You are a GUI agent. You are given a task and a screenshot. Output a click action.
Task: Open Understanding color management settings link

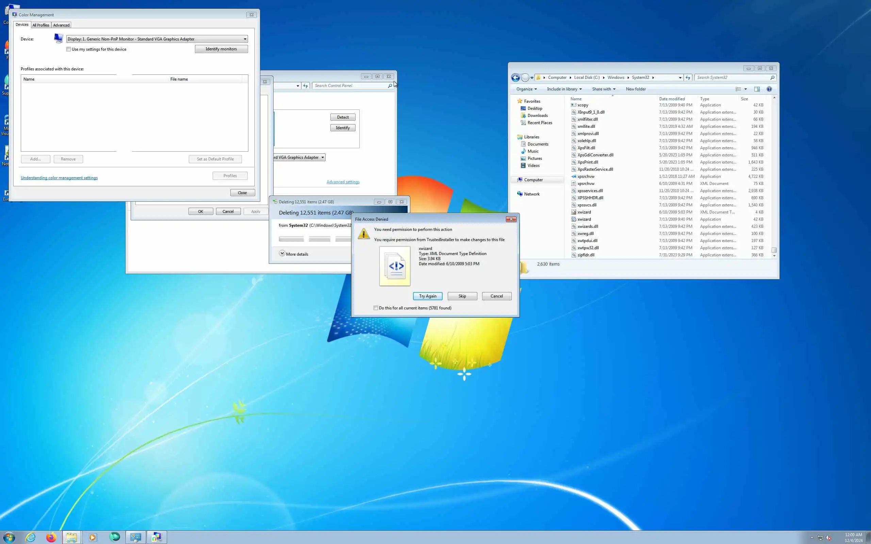(59, 178)
